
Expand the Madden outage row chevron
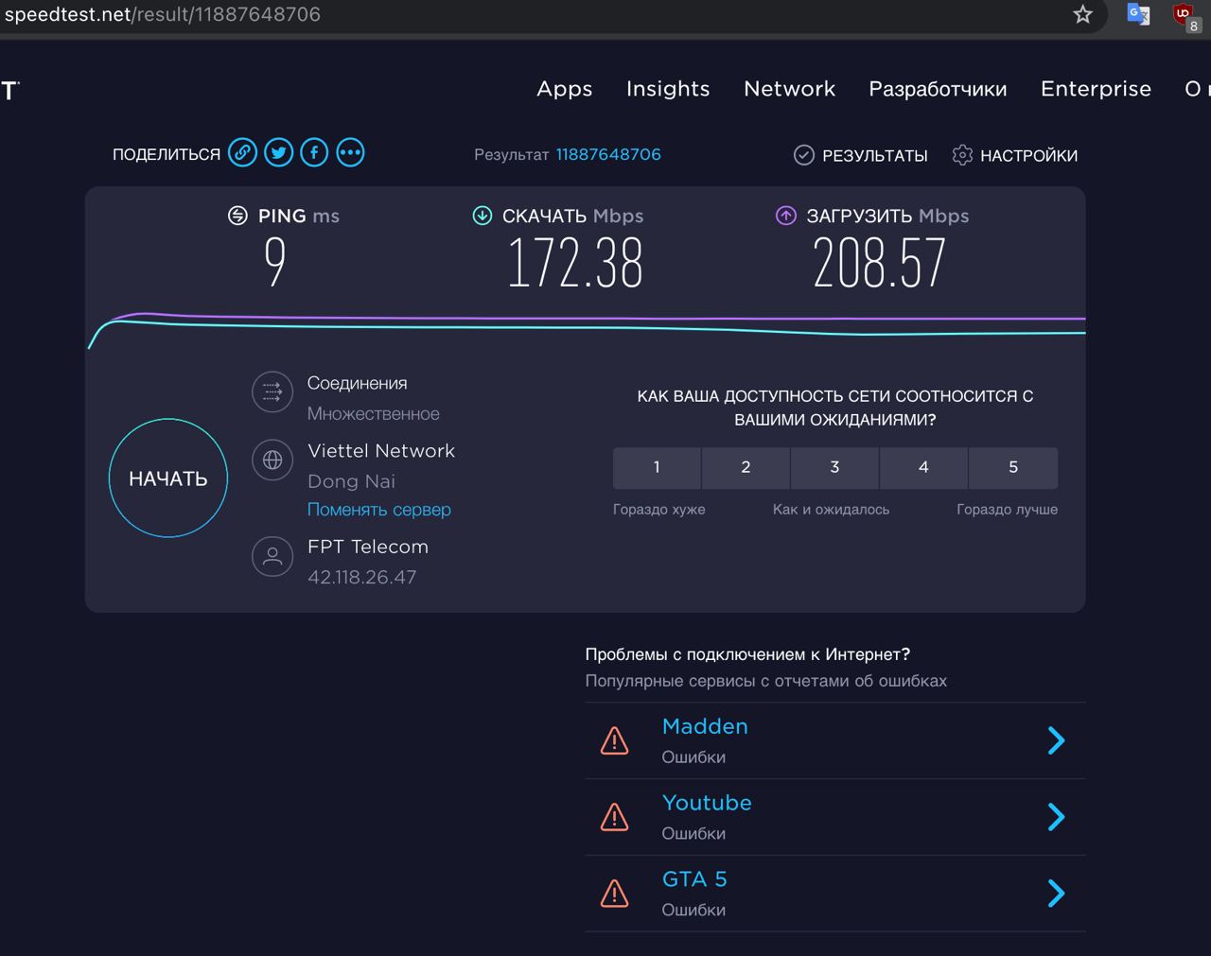[1057, 740]
